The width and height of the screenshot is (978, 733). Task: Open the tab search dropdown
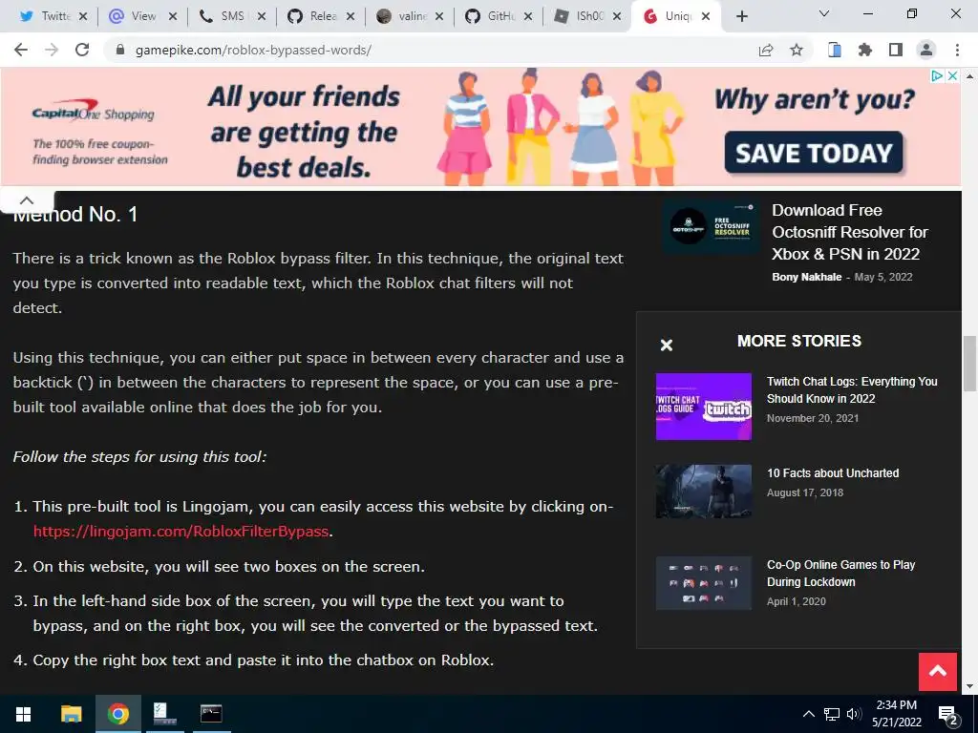824,13
